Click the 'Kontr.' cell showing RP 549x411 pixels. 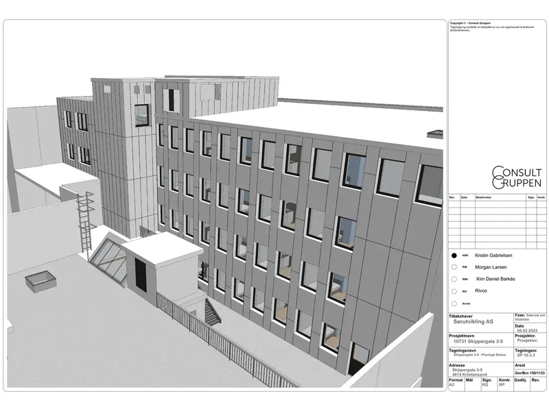(x=505, y=384)
